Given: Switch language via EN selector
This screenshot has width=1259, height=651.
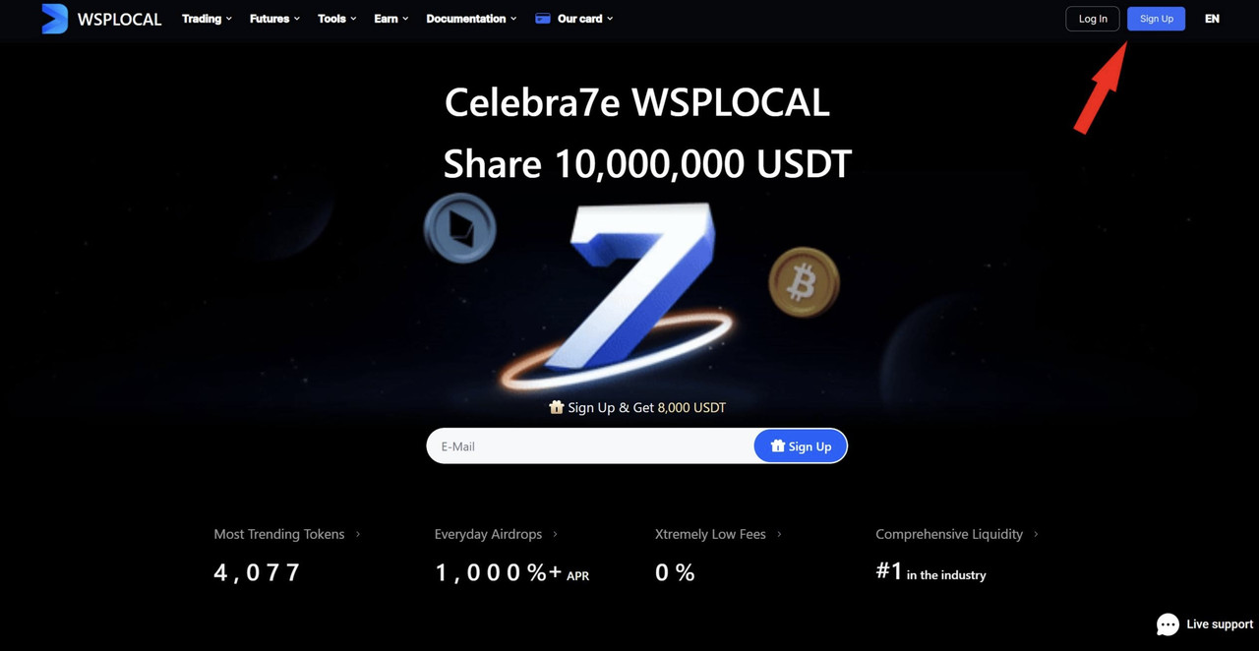Looking at the screenshot, I should [1212, 19].
